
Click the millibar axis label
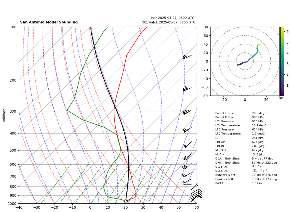(x=4, y=116)
